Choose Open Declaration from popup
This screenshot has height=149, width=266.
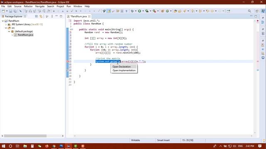tap(124, 67)
